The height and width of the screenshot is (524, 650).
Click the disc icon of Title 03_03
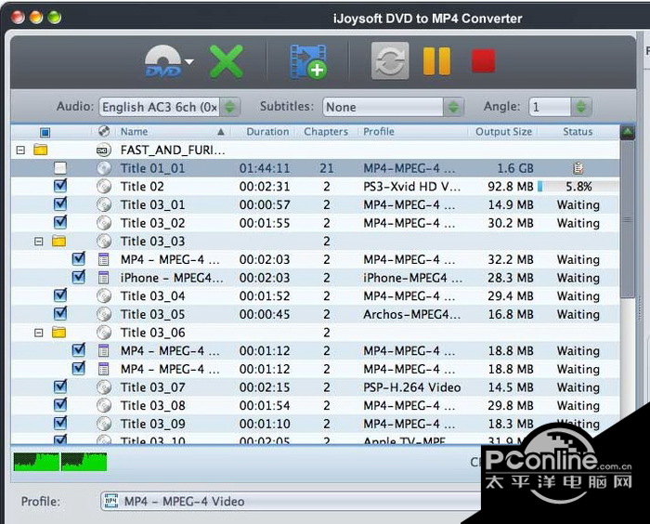coord(104,241)
